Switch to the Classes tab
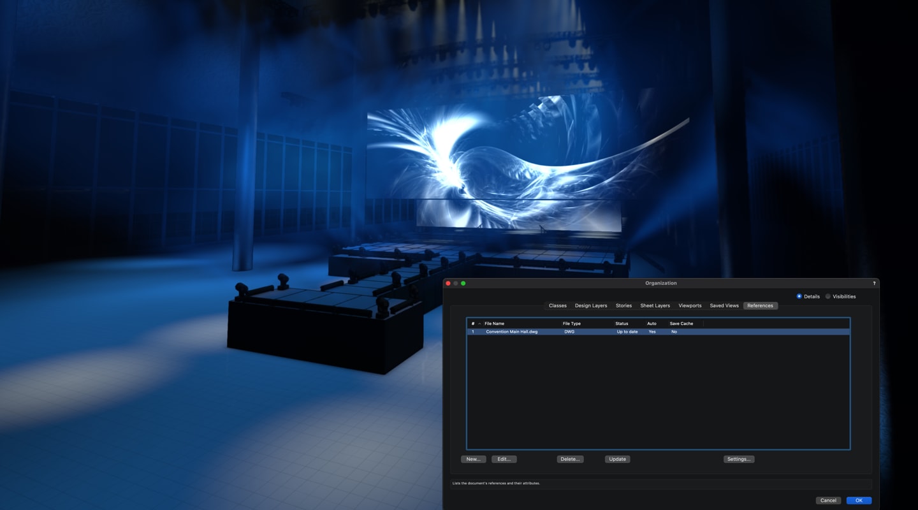The width and height of the screenshot is (918, 510). click(x=558, y=306)
